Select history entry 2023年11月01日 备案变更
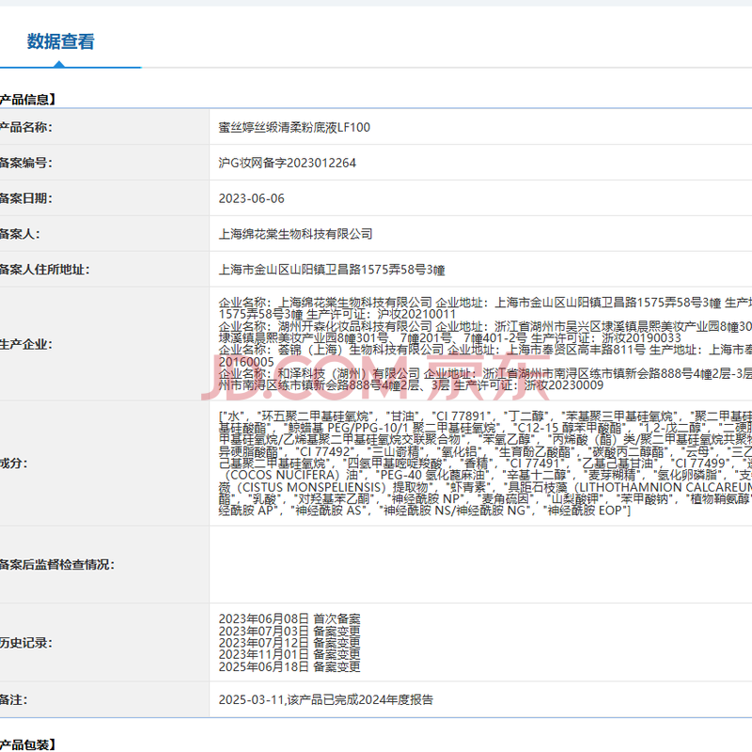 pos(289,655)
